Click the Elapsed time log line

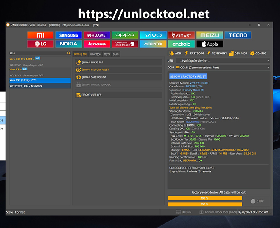(190, 172)
